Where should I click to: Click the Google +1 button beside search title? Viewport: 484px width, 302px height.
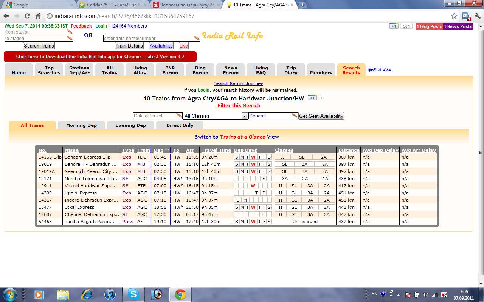(x=312, y=98)
